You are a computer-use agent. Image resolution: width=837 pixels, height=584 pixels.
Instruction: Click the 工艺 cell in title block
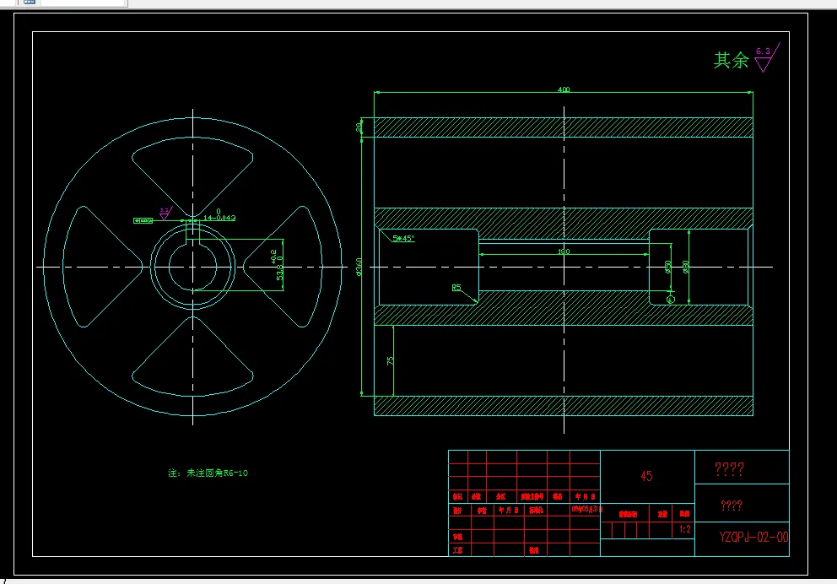pyautogui.click(x=458, y=550)
